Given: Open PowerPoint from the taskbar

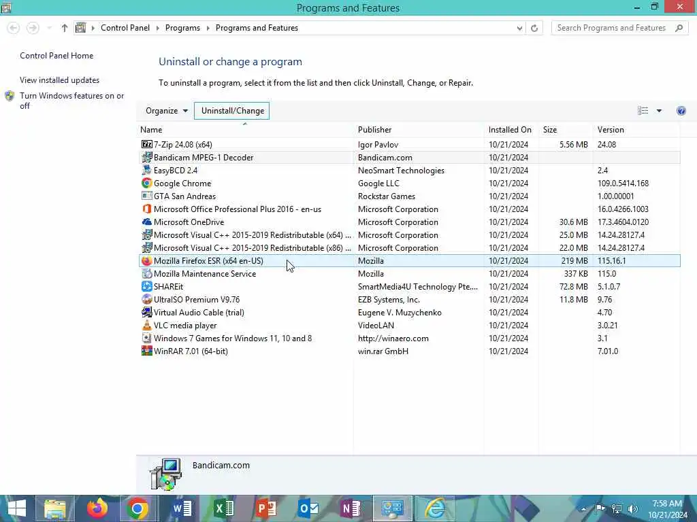Looking at the screenshot, I should [x=266, y=508].
